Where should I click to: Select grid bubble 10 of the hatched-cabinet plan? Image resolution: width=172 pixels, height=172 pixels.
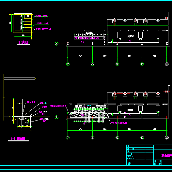pyautogui.click(x=142, y=137)
